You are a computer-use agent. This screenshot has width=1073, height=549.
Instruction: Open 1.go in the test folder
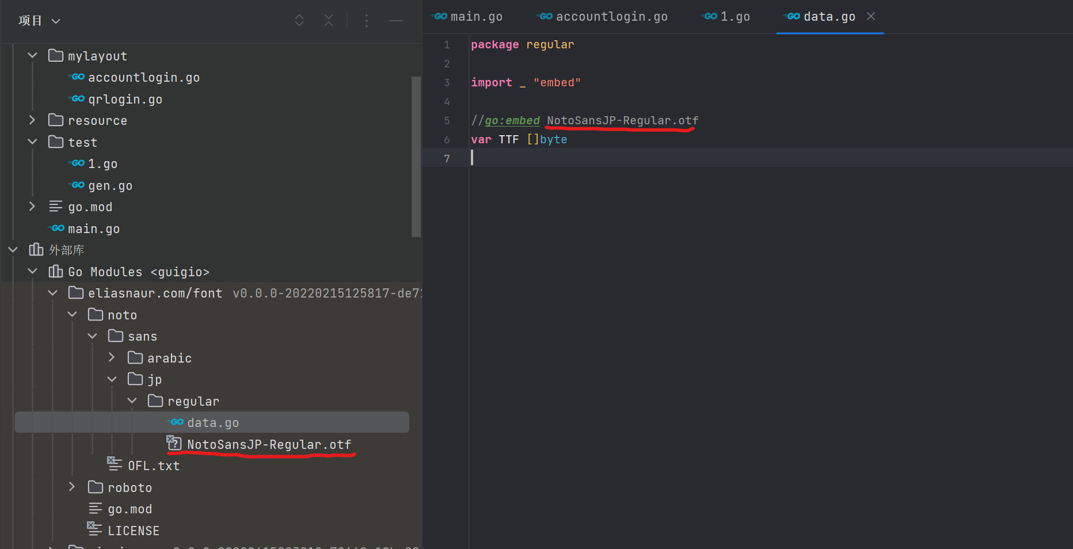(102, 163)
